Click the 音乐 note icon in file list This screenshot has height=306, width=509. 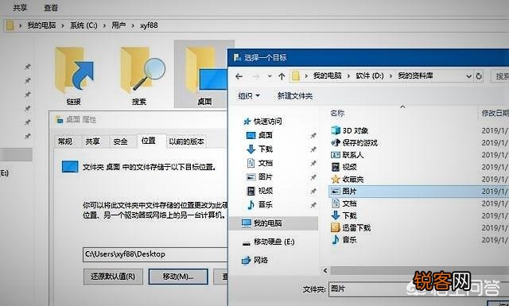pos(336,240)
